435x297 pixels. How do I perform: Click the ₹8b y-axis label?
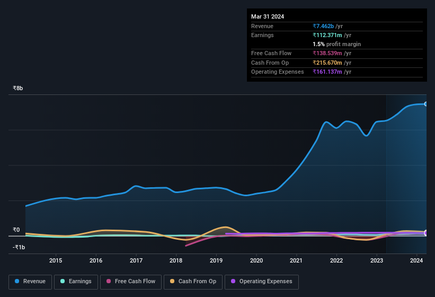tap(18, 88)
